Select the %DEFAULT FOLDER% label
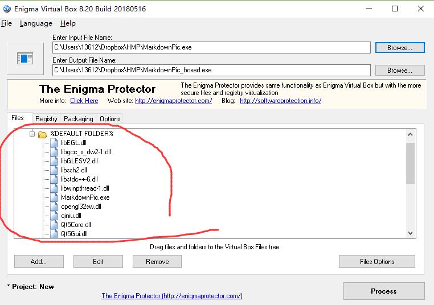 point(82,134)
